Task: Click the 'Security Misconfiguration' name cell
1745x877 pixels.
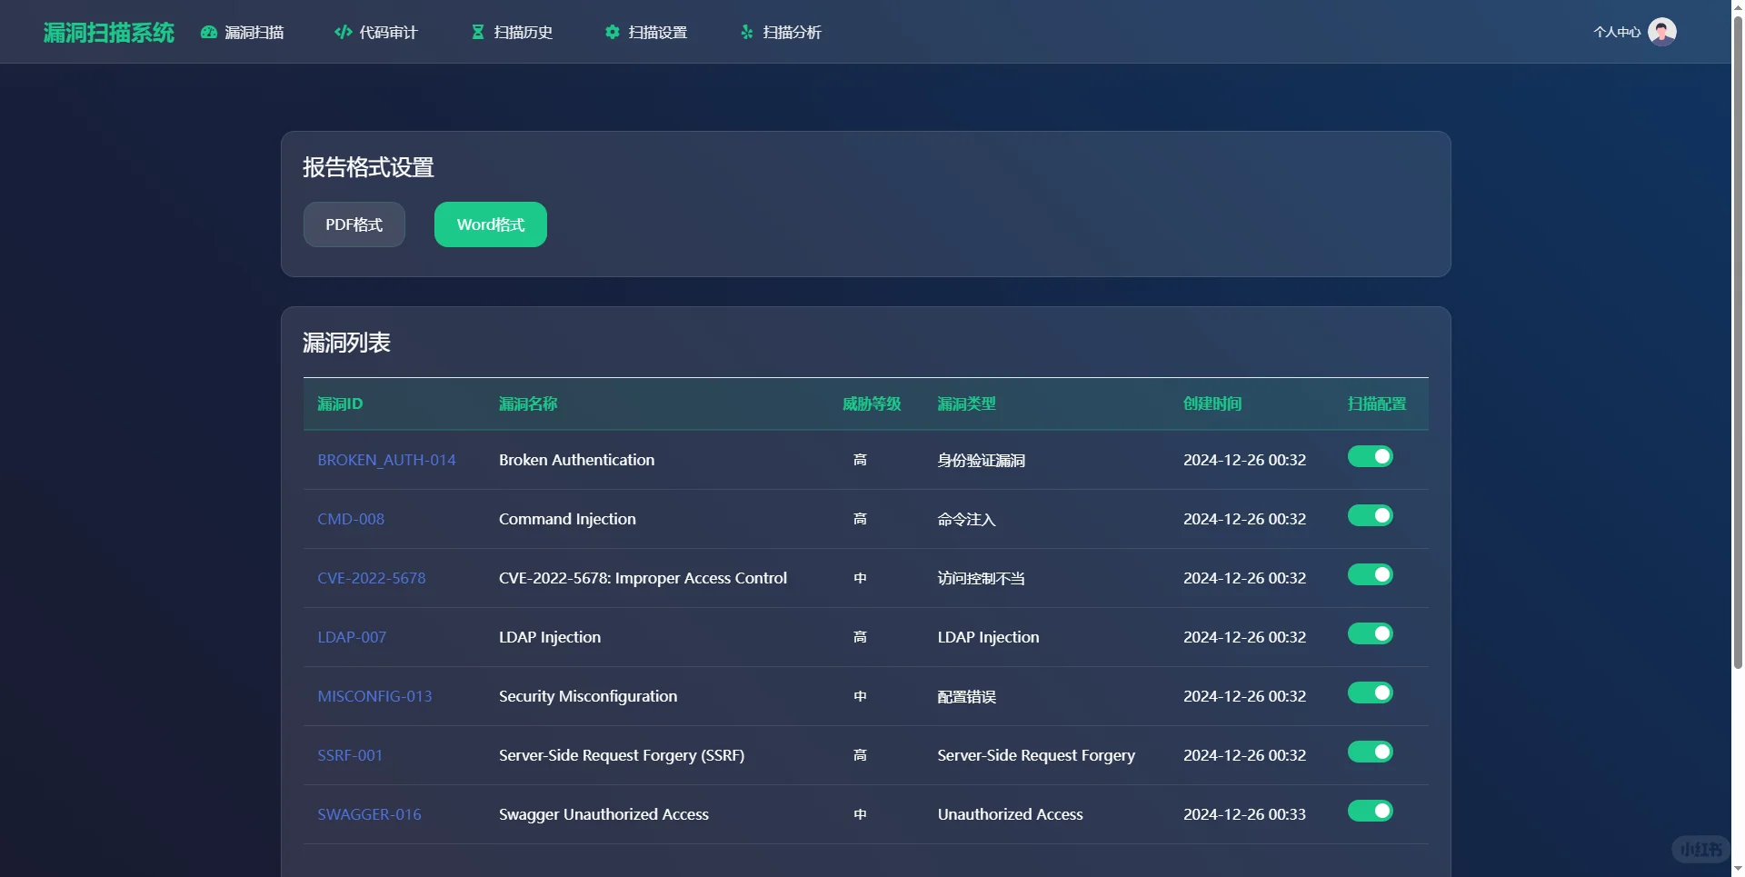Action: coord(588,696)
